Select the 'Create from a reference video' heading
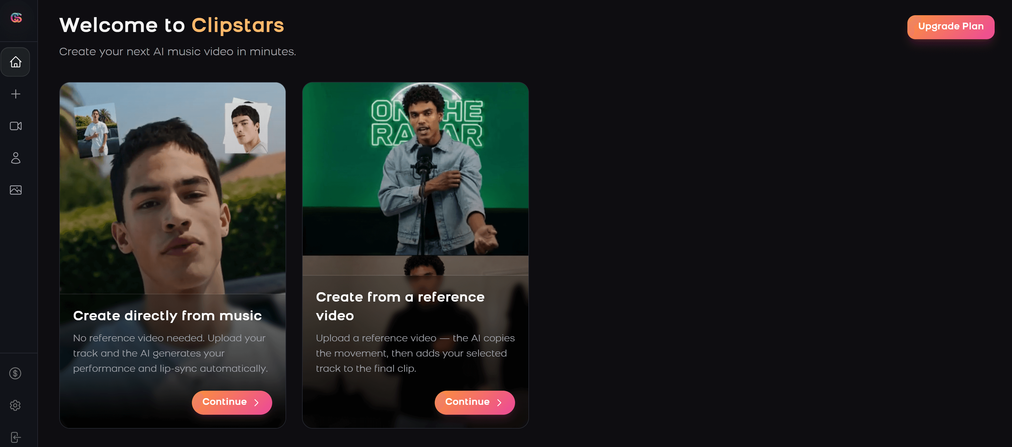 (400, 306)
